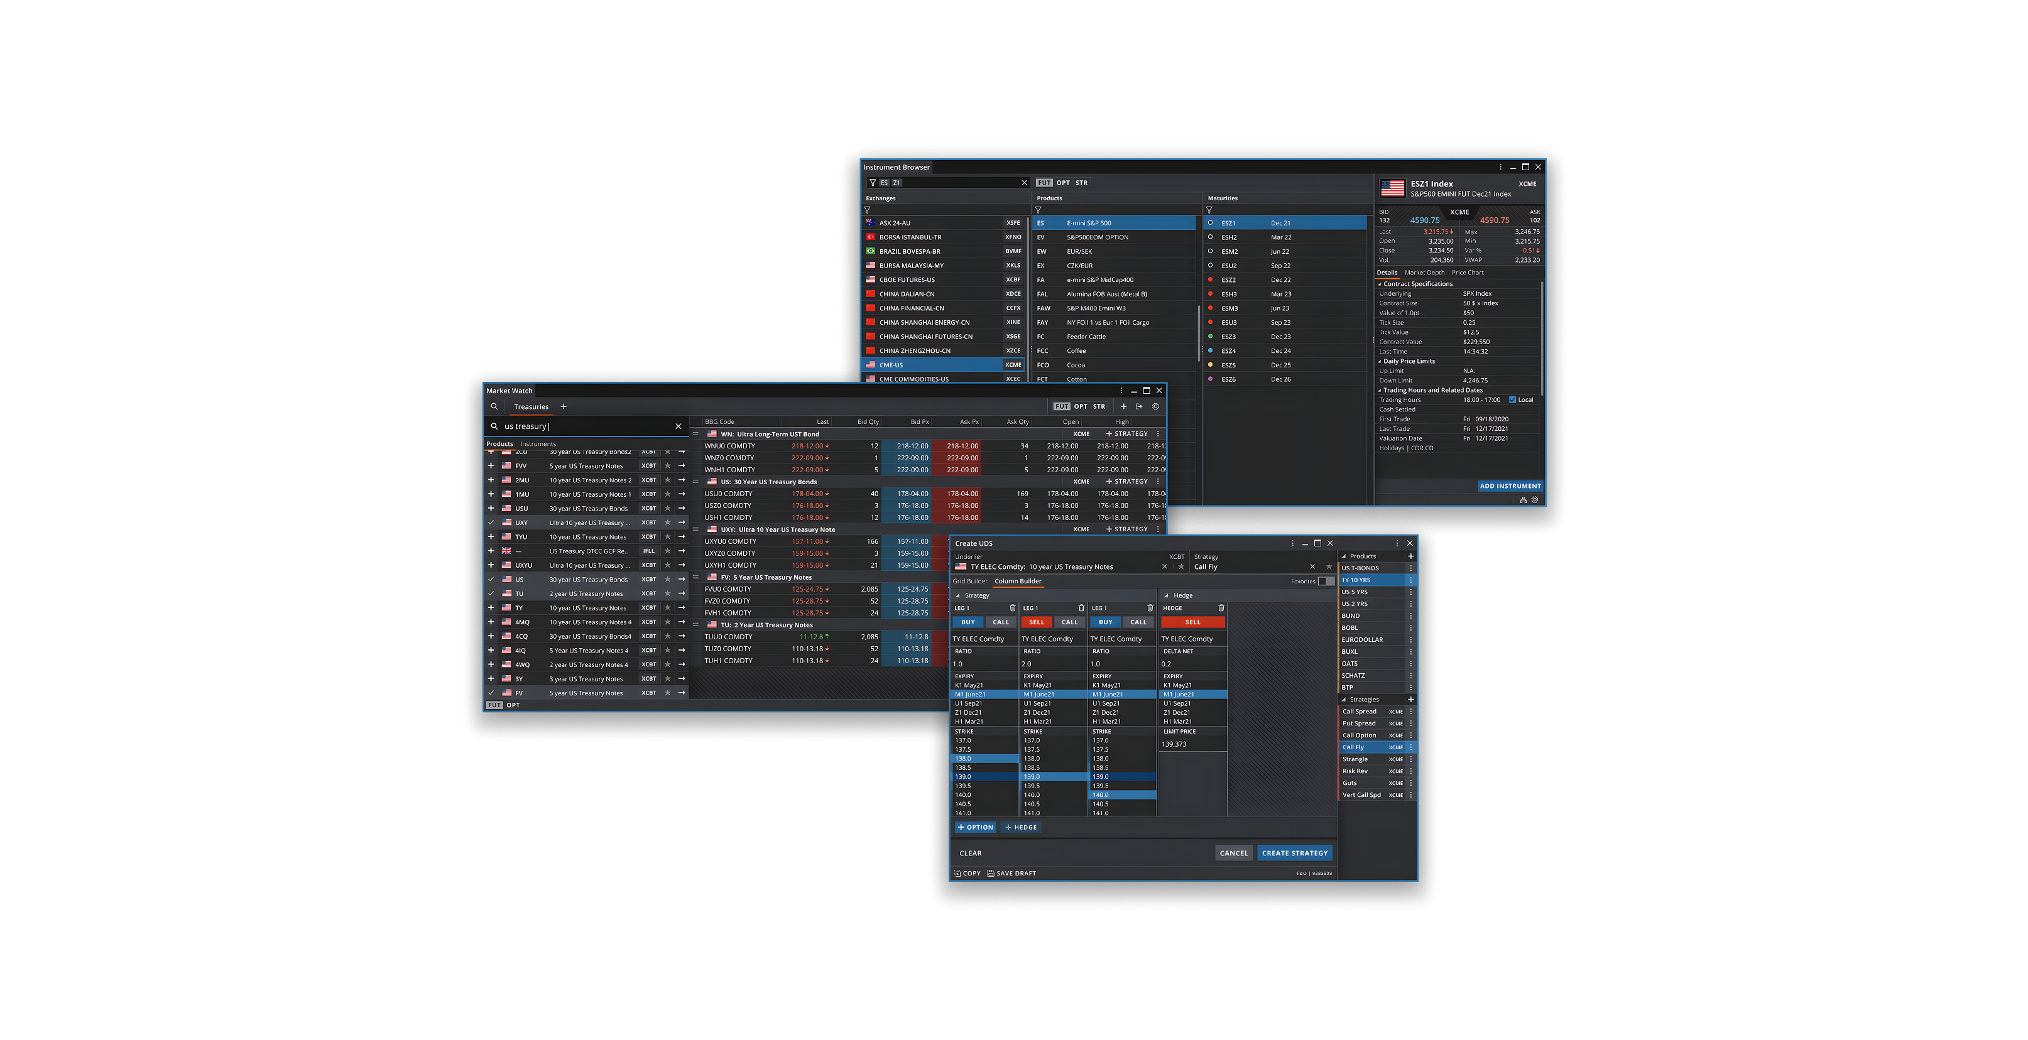Click the CREATE STRATEGY button
Viewport: 2028px width, 1040px height.
[1294, 853]
